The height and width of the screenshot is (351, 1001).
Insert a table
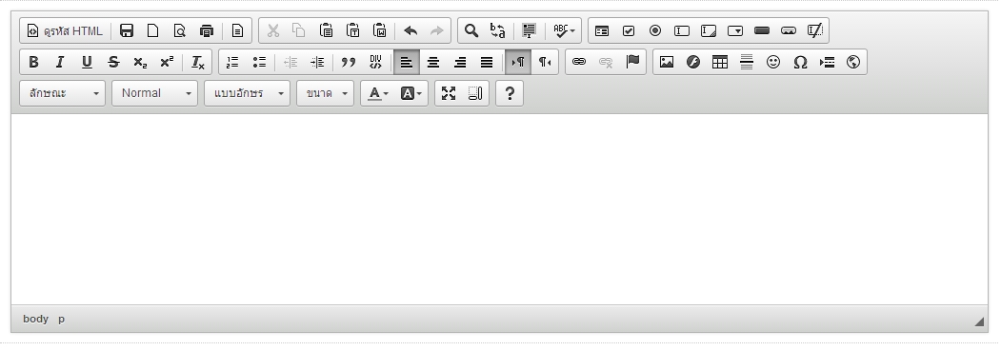point(720,62)
